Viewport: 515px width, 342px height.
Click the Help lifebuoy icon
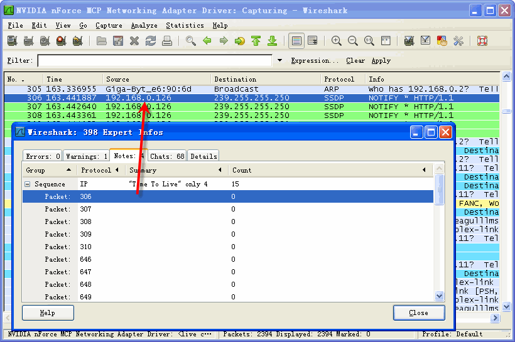[x=482, y=41]
